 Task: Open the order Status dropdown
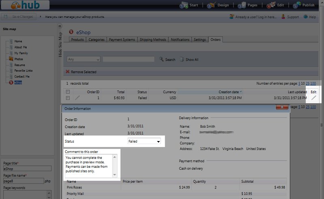click(144, 141)
